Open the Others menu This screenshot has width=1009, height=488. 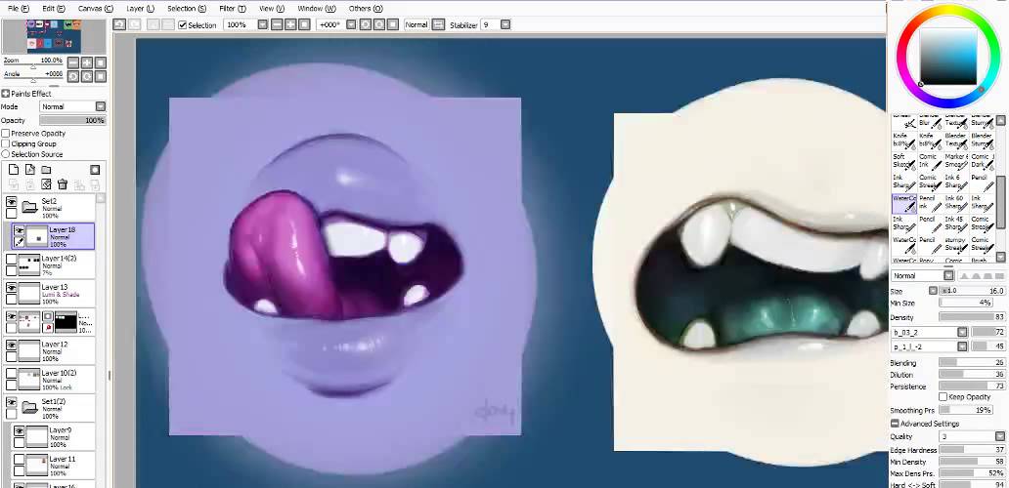pos(366,9)
